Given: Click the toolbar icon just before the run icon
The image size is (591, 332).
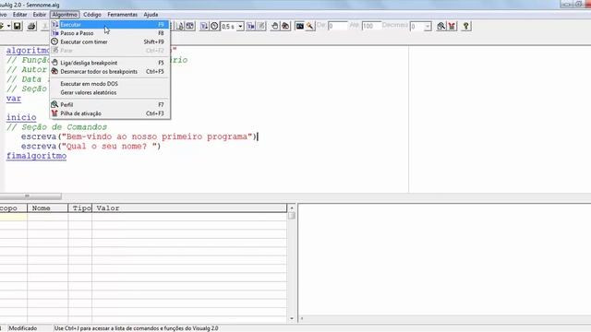Looking at the screenshot, I should coord(190,26).
